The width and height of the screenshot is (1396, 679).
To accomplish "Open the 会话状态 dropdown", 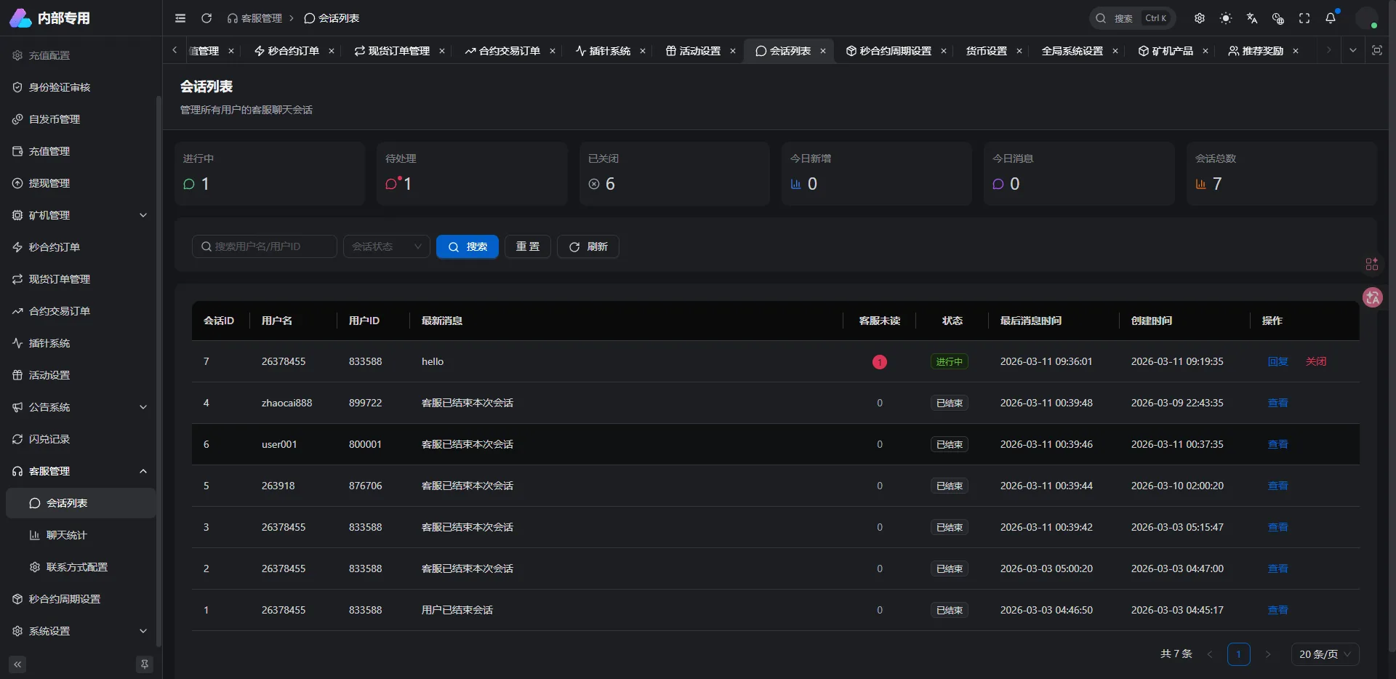I will (387, 246).
